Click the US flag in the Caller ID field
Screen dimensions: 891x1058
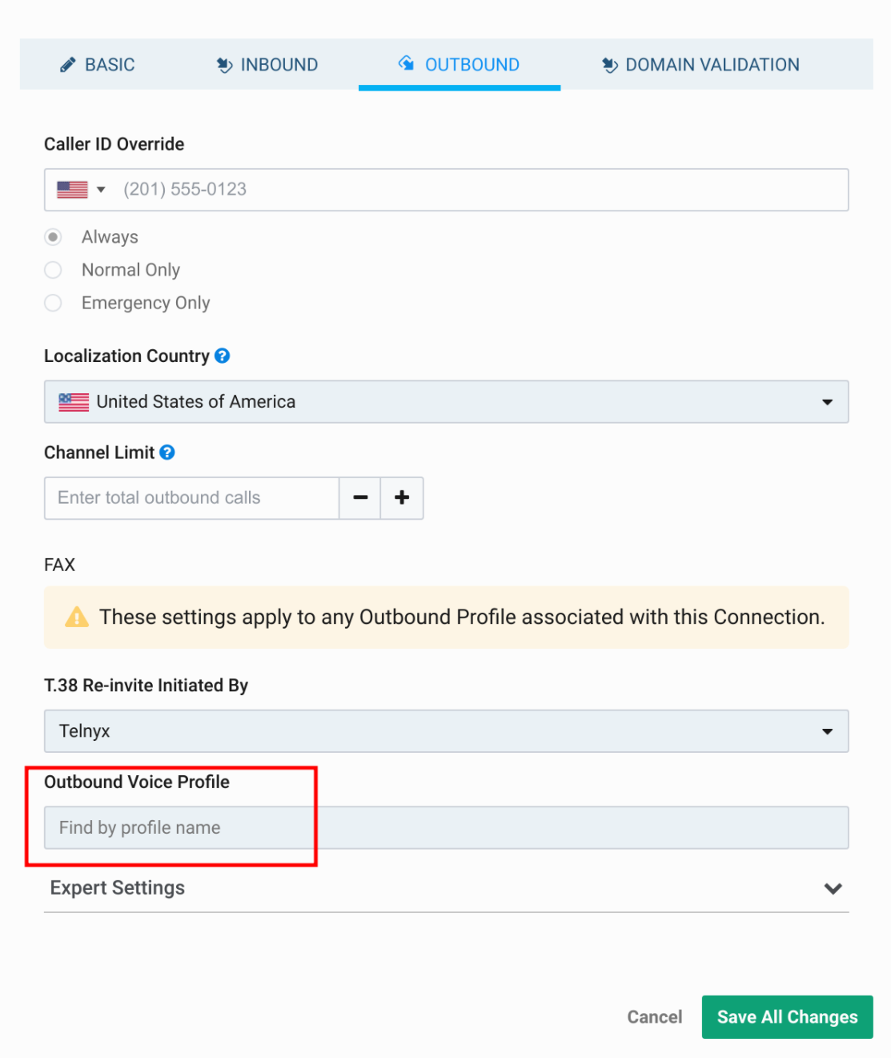point(74,189)
